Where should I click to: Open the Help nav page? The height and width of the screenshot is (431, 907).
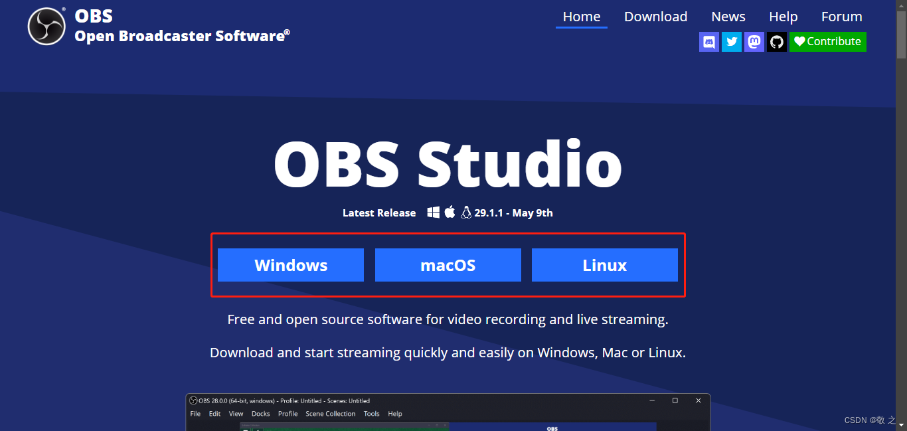[x=783, y=17]
